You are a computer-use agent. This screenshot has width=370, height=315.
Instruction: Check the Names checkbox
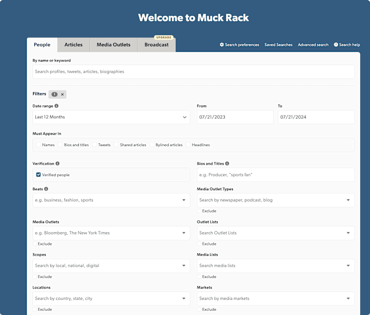tap(39, 144)
